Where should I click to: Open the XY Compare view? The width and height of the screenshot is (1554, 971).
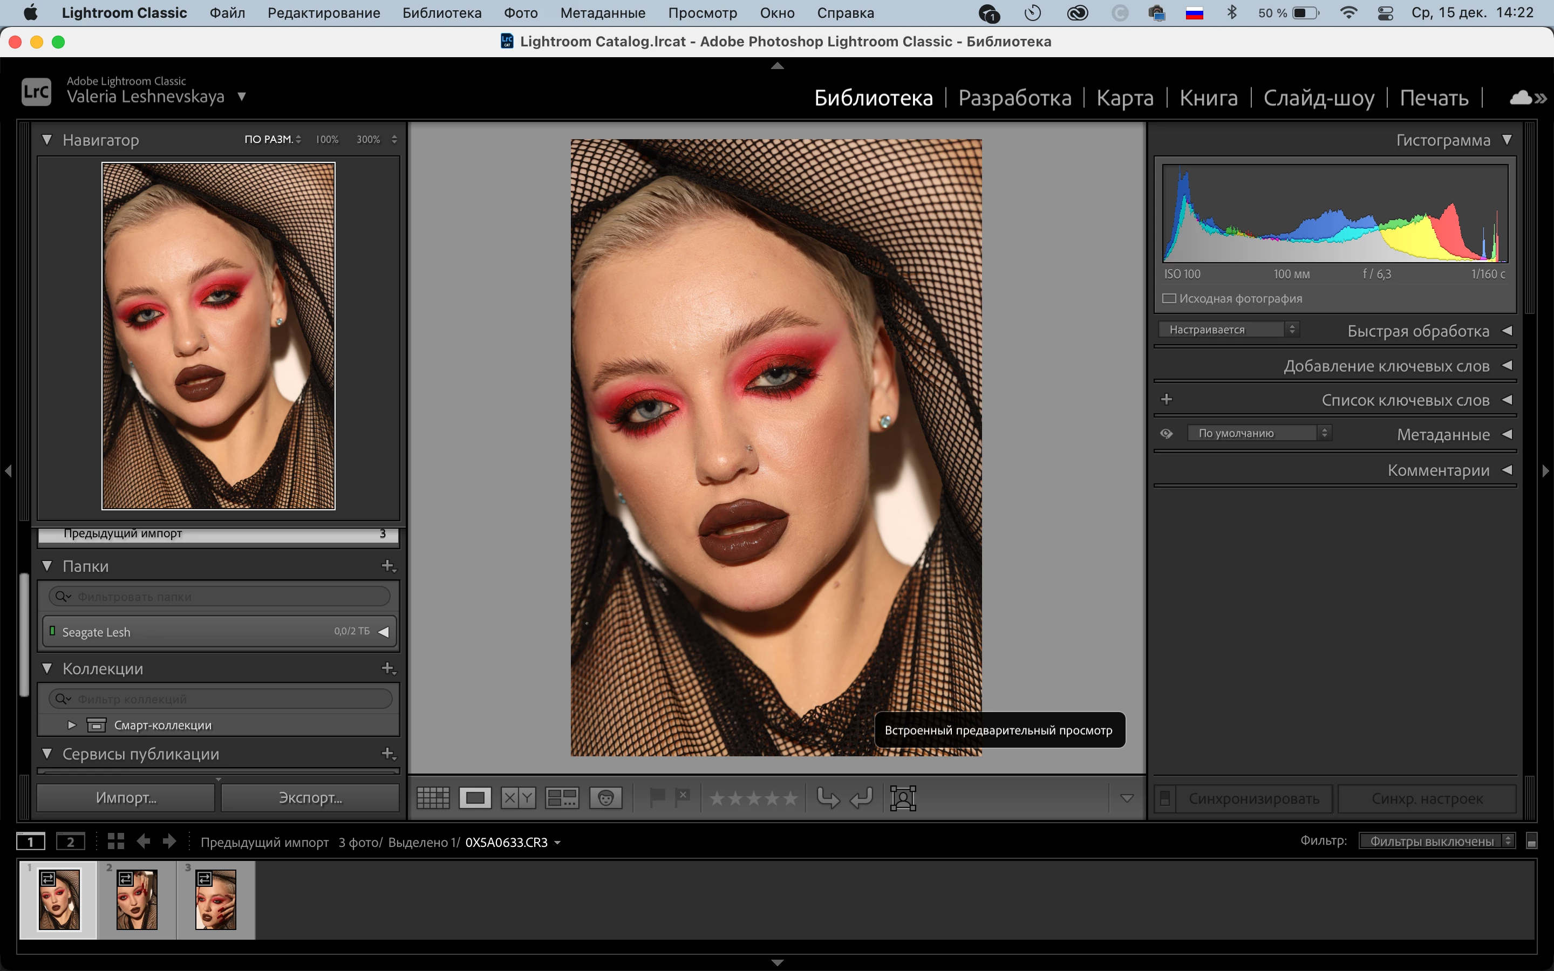[518, 798]
